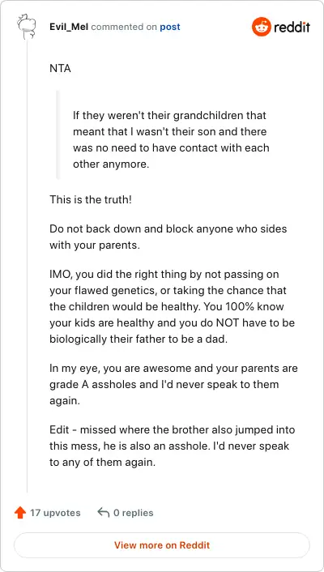Viewport: 324px width, 572px height.
Task: Click the "This is the truth!" line
Action: pyautogui.click(x=91, y=200)
